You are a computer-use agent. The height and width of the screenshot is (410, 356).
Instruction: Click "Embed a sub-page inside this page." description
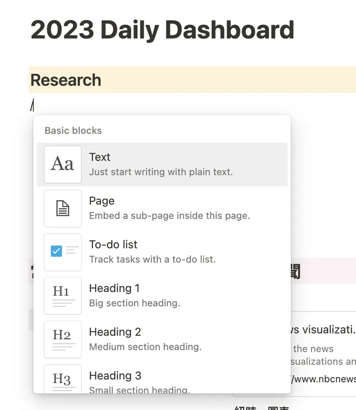coord(169,216)
